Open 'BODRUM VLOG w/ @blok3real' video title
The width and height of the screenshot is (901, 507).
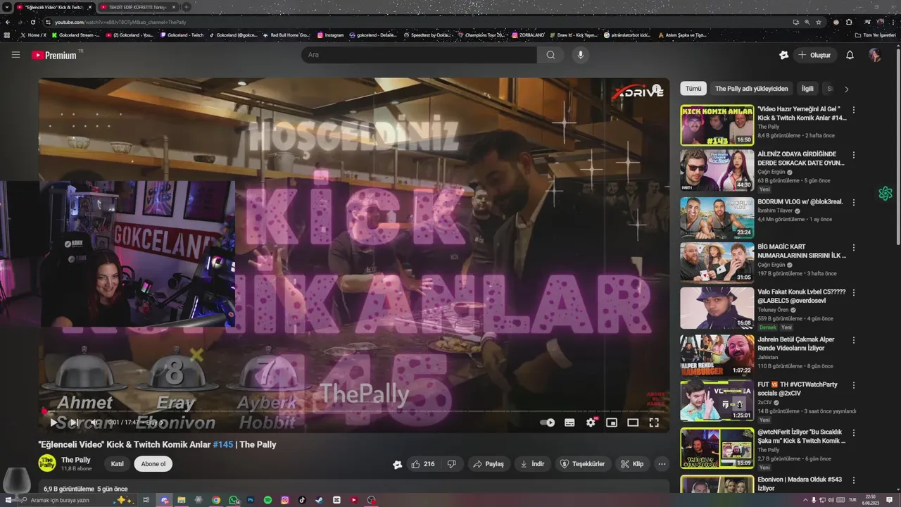pyautogui.click(x=800, y=202)
